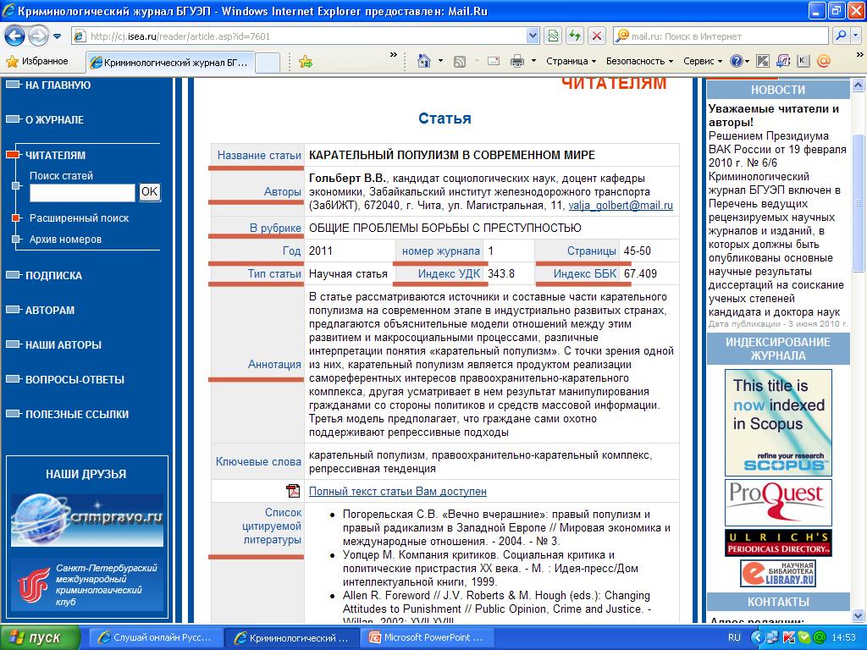
Task: Click the Home page icon
Action: pos(424,61)
